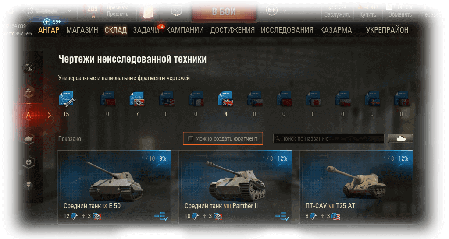449x239 pixels.
Task: Click the 'Купить' gold link
Action: pos(368,14)
